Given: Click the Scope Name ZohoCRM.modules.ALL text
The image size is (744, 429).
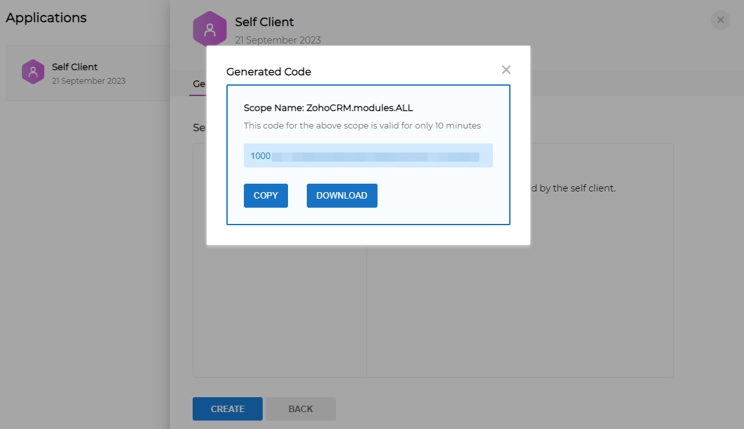Looking at the screenshot, I should point(328,108).
